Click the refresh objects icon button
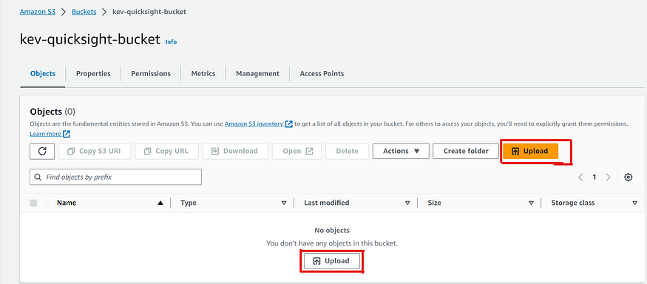647x284 pixels. tap(42, 151)
